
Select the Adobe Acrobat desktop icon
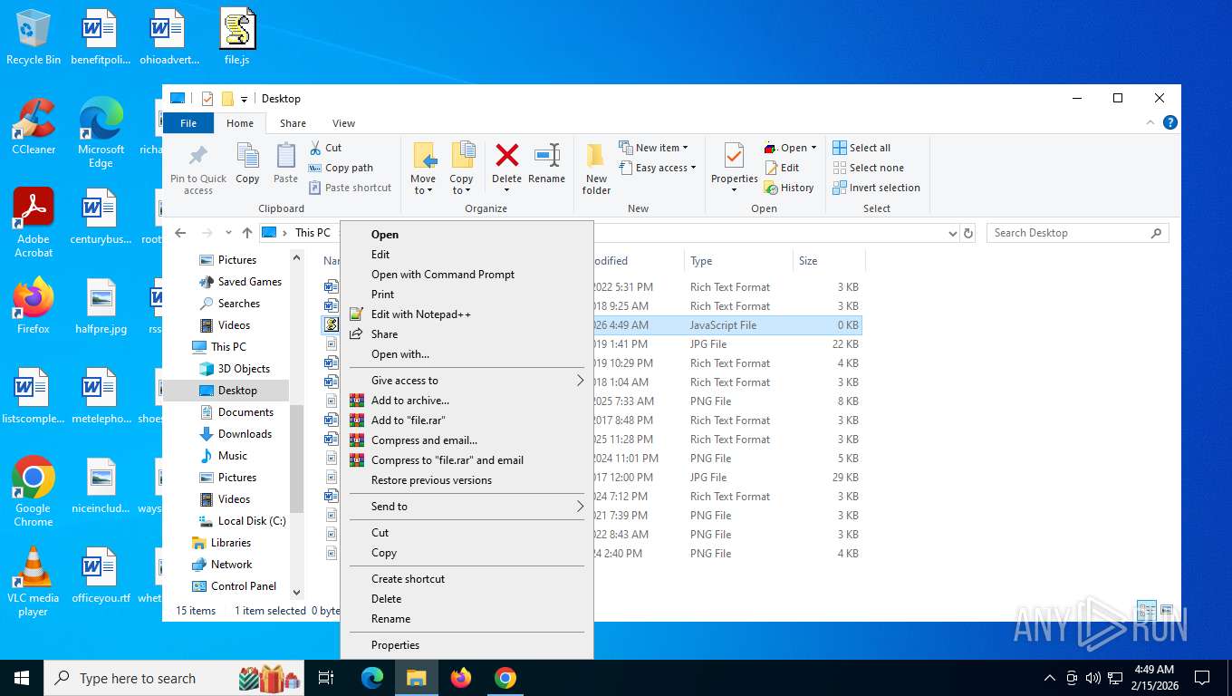coord(34,223)
